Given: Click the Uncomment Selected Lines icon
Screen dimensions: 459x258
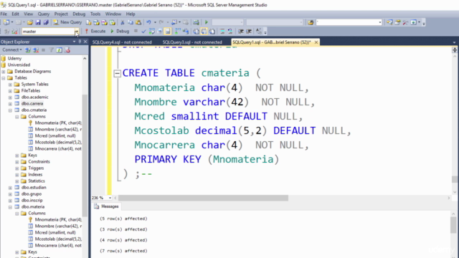Looking at the screenshot, I should tap(230, 32).
